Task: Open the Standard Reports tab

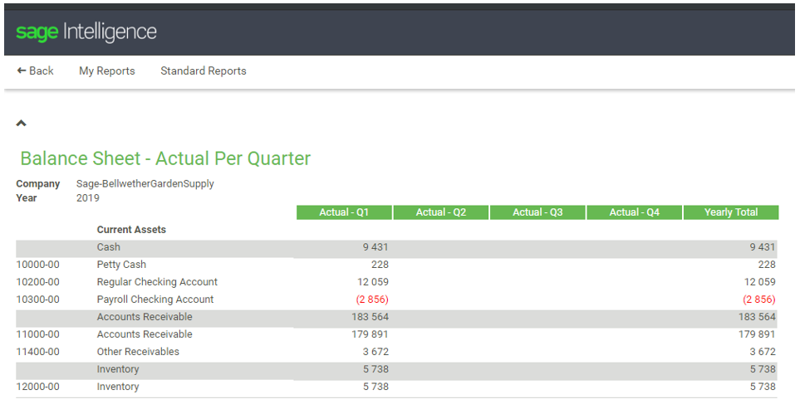Action: point(203,71)
